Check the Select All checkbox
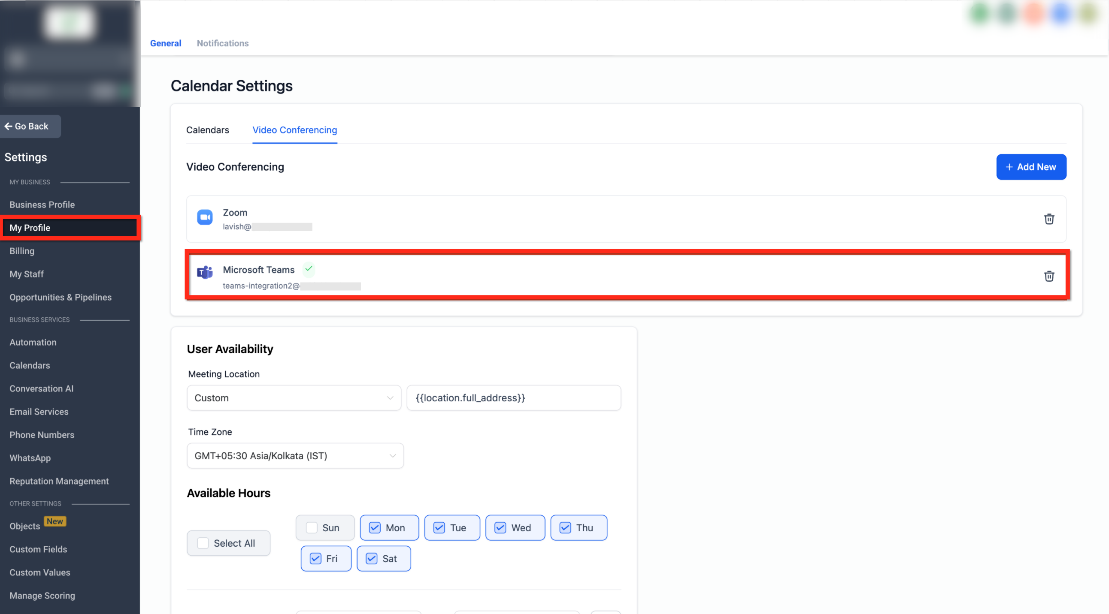This screenshot has height=614, width=1109. point(203,543)
